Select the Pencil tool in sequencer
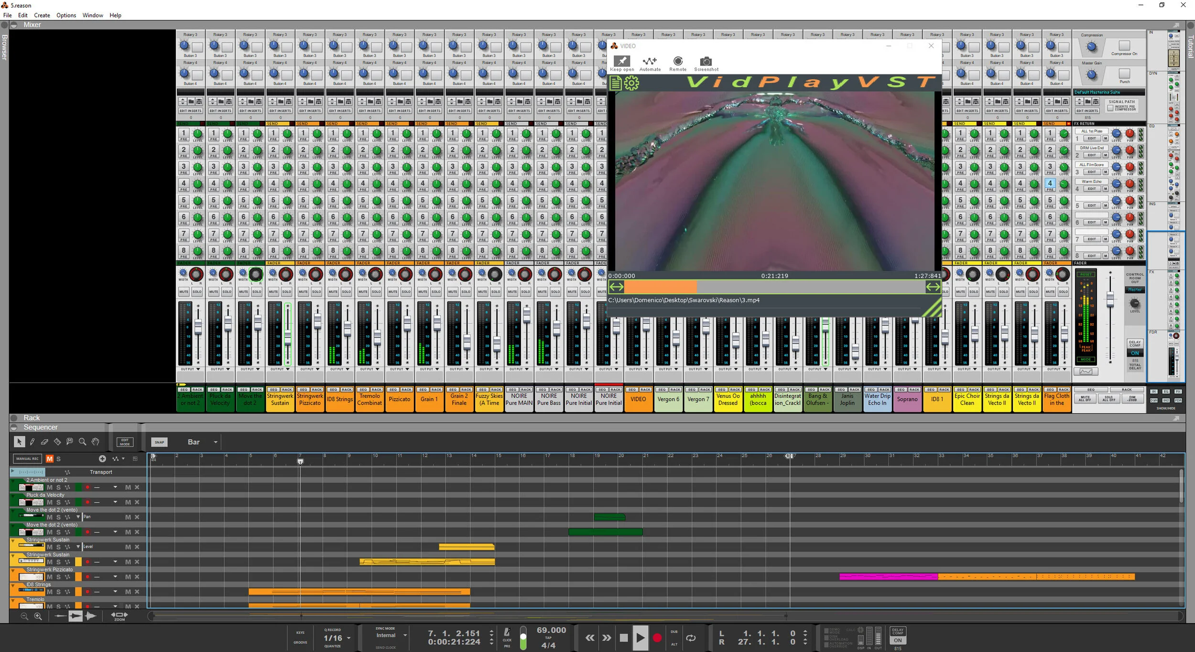This screenshot has width=1195, height=652. [32, 442]
